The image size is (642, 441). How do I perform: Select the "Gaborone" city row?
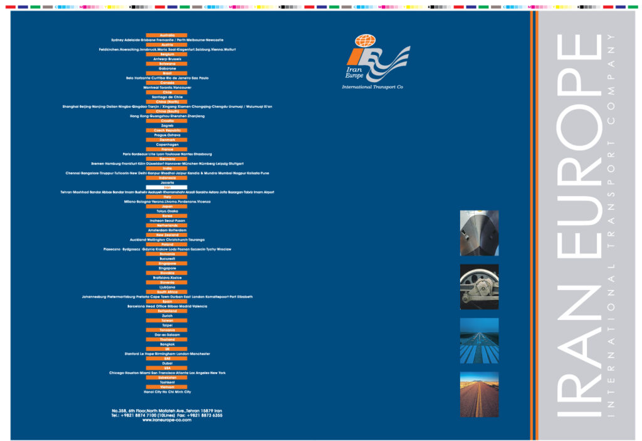[167, 68]
